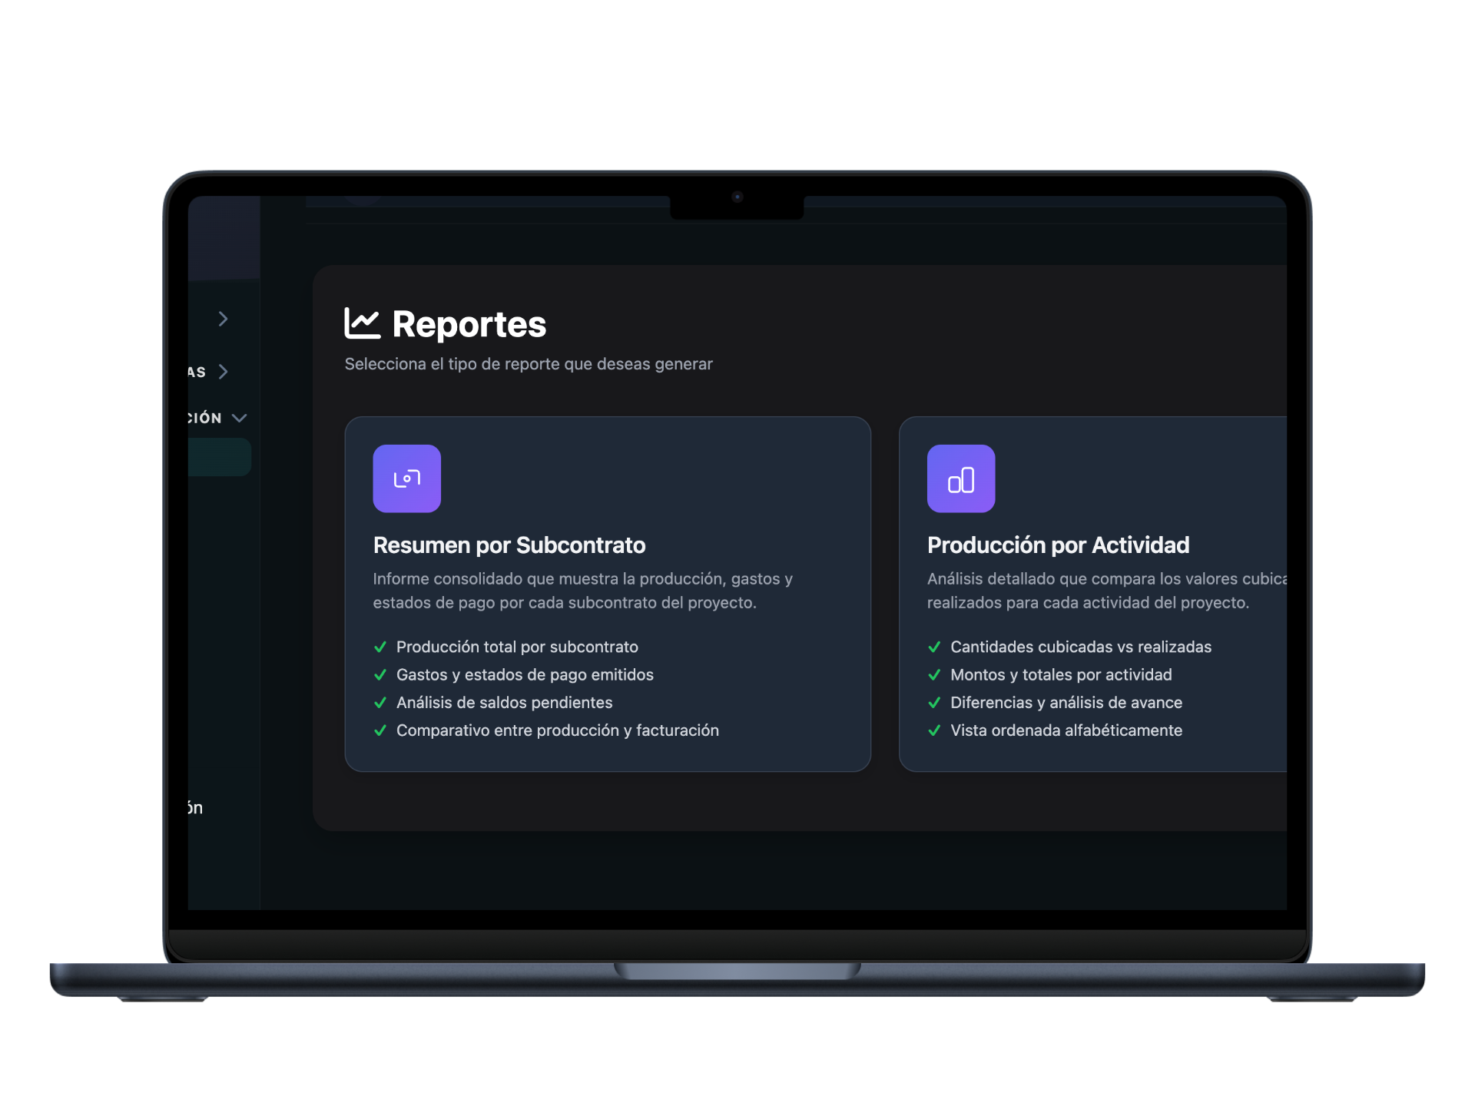Viewport: 1475px width, 1106px height.
Task: Click checkmark beside Gastos y estados de pago
Action: coord(380,674)
